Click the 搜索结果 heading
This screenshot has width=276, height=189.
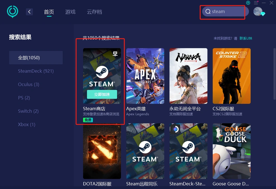click(20, 37)
